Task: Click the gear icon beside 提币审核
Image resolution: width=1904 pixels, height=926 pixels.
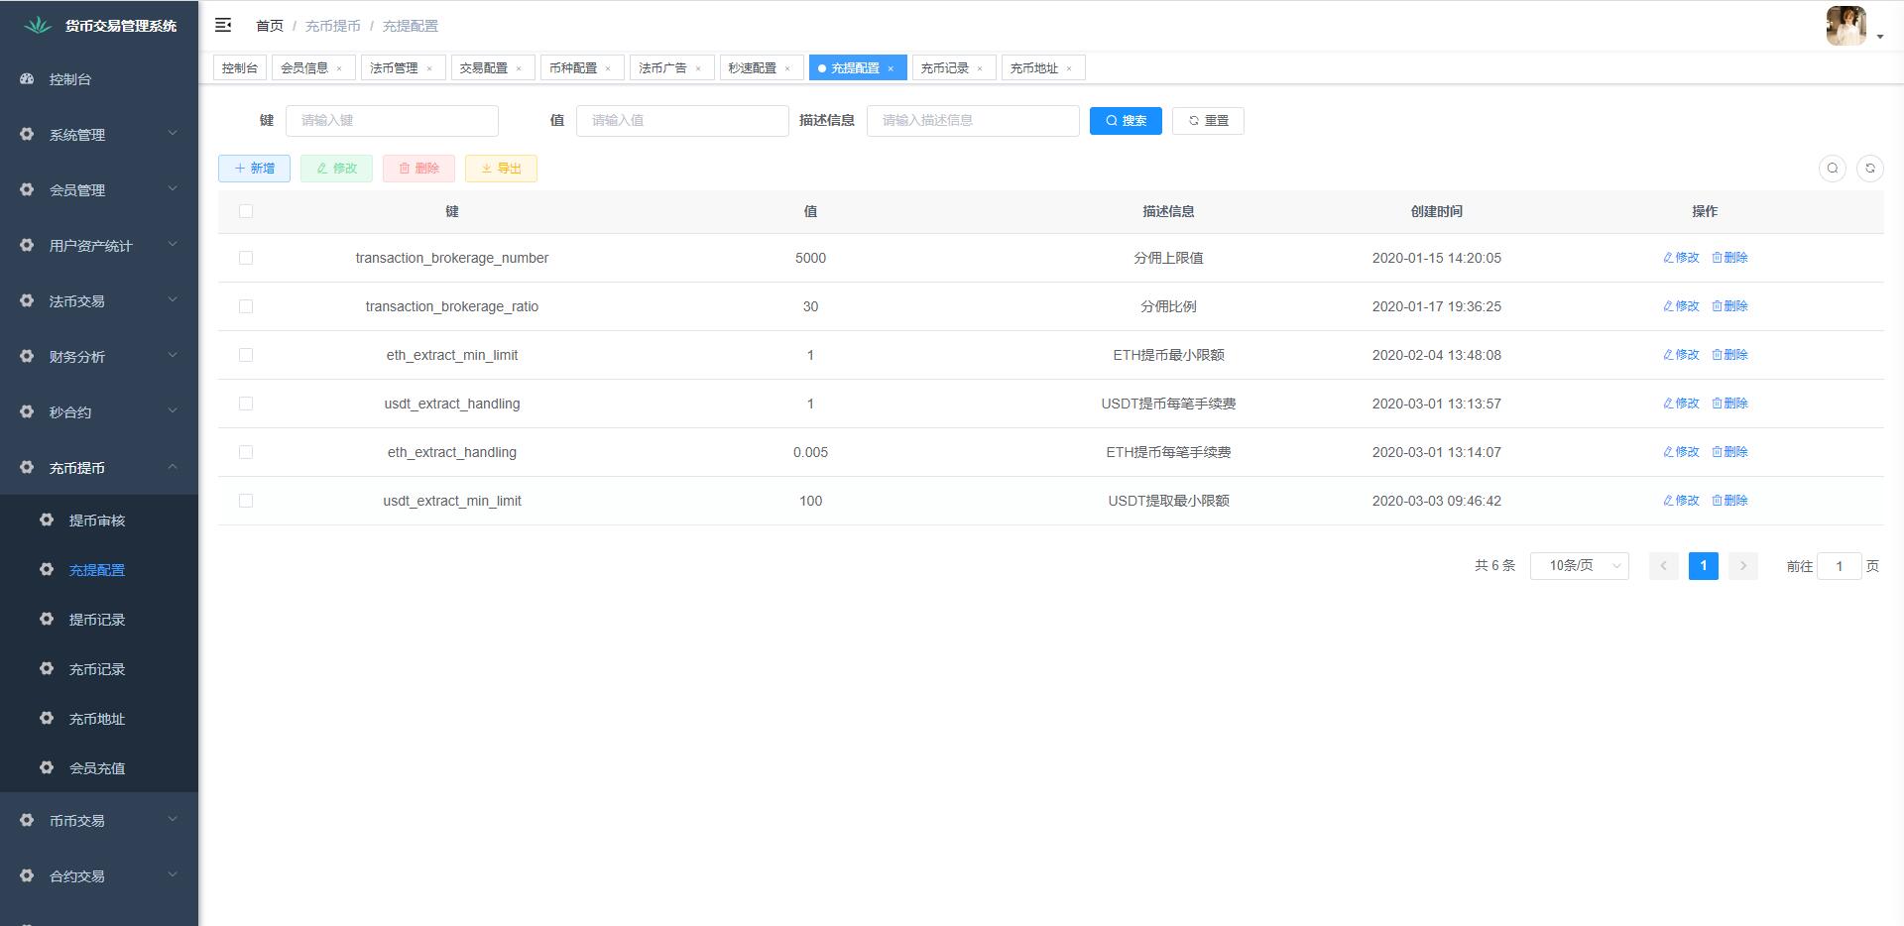Action: (x=47, y=520)
